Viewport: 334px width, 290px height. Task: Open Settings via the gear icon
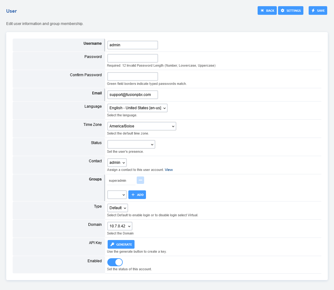[282, 10]
